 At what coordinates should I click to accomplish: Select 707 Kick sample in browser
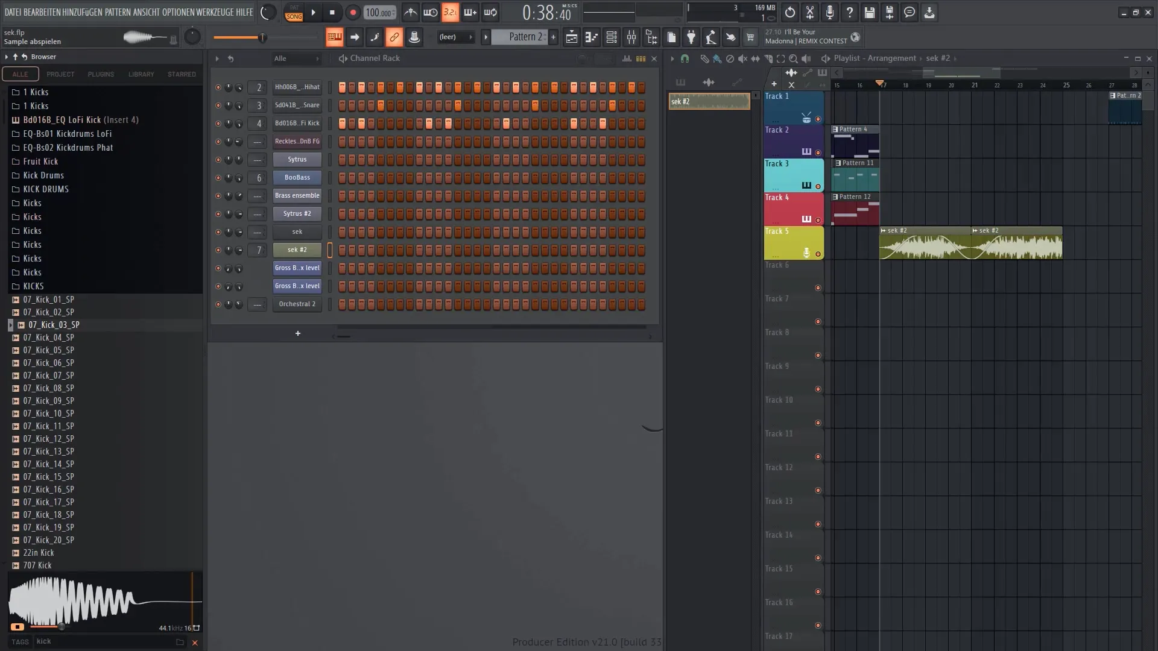pos(37,565)
